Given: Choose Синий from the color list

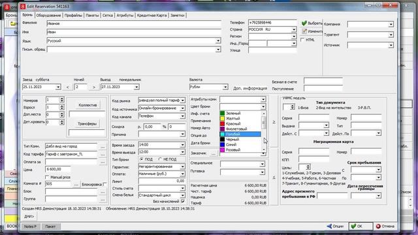Looking at the screenshot, I should 240,144.
